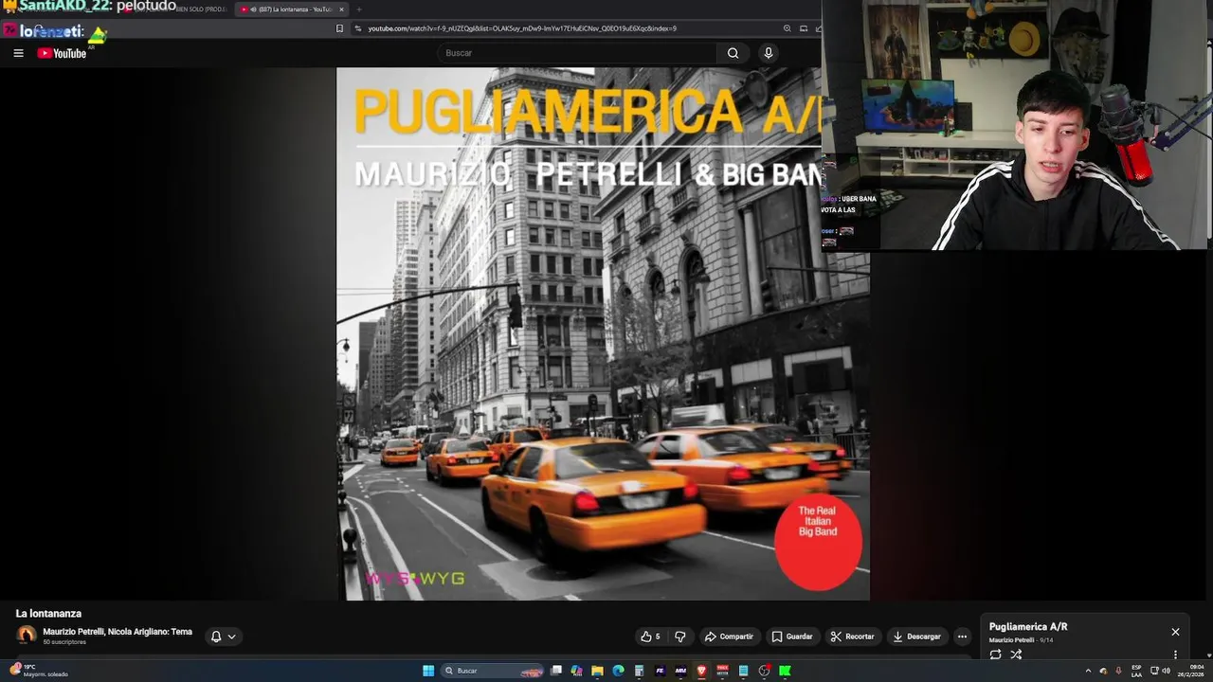Open the weather widget on the taskbar
Image resolution: width=1213 pixels, height=682 pixels.
[x=40, y=671]
